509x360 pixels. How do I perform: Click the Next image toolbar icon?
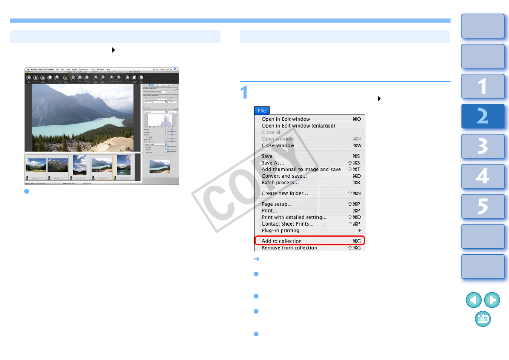[102, 78]
